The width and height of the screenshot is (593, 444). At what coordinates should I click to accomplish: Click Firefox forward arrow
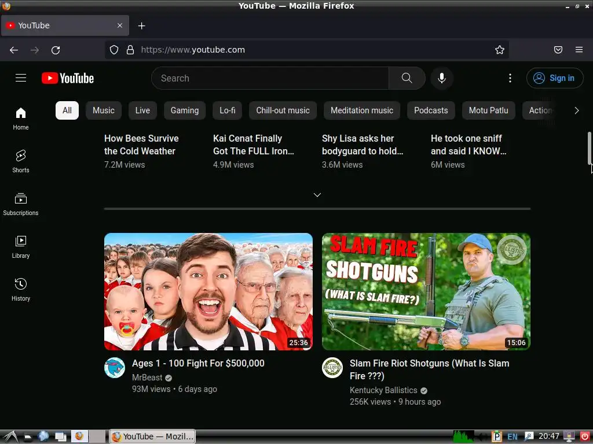coord(35,50)
